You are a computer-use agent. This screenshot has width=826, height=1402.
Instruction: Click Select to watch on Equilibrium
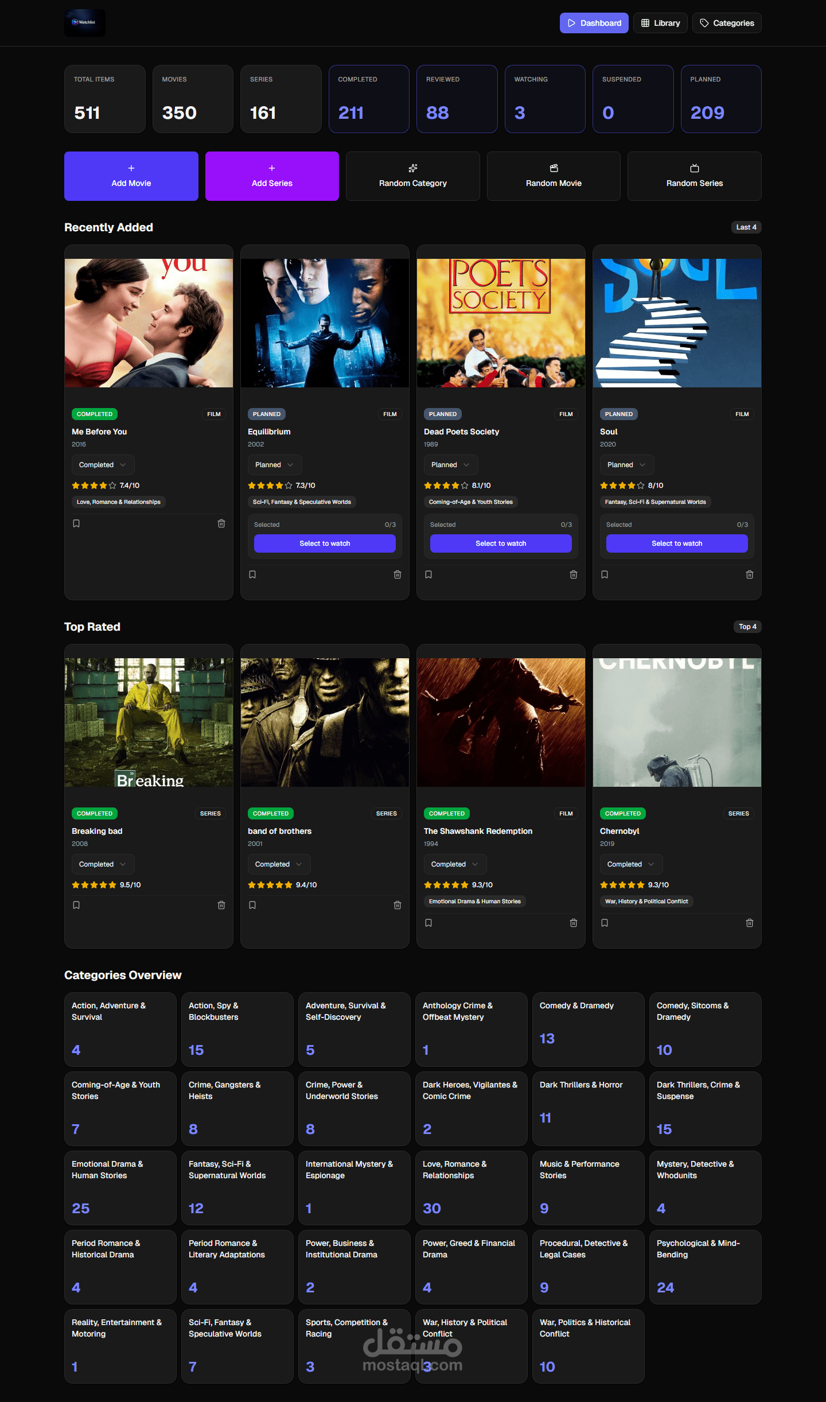pyautogui.click(x=325, y=543)
